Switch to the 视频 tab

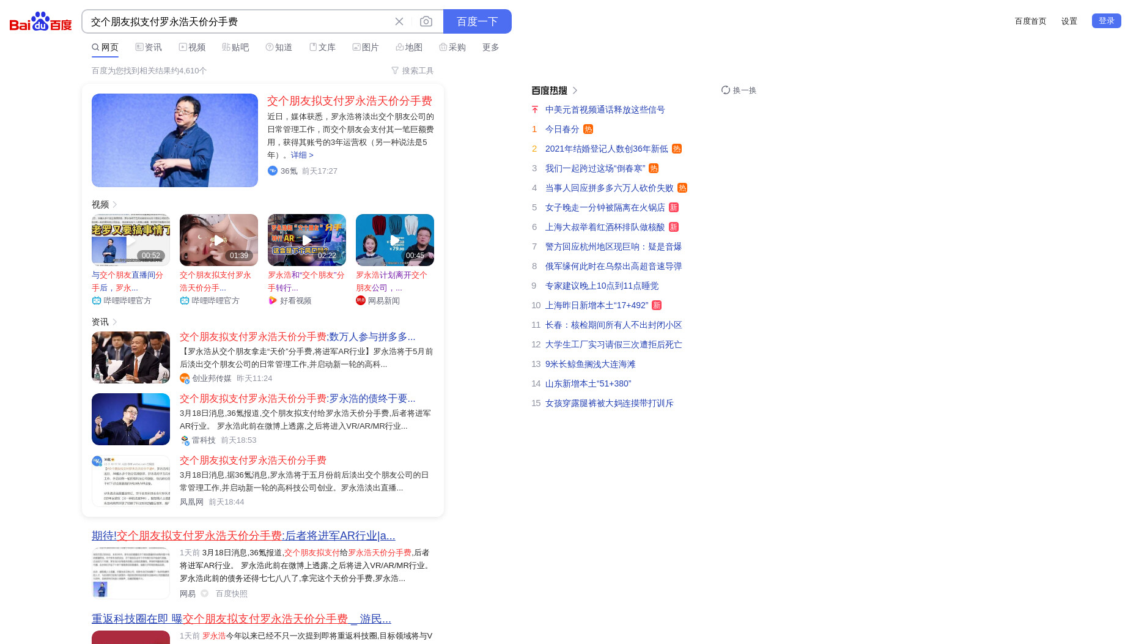point(192,47)
